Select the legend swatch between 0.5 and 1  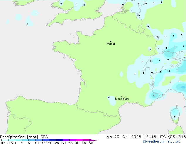[12, 140]
